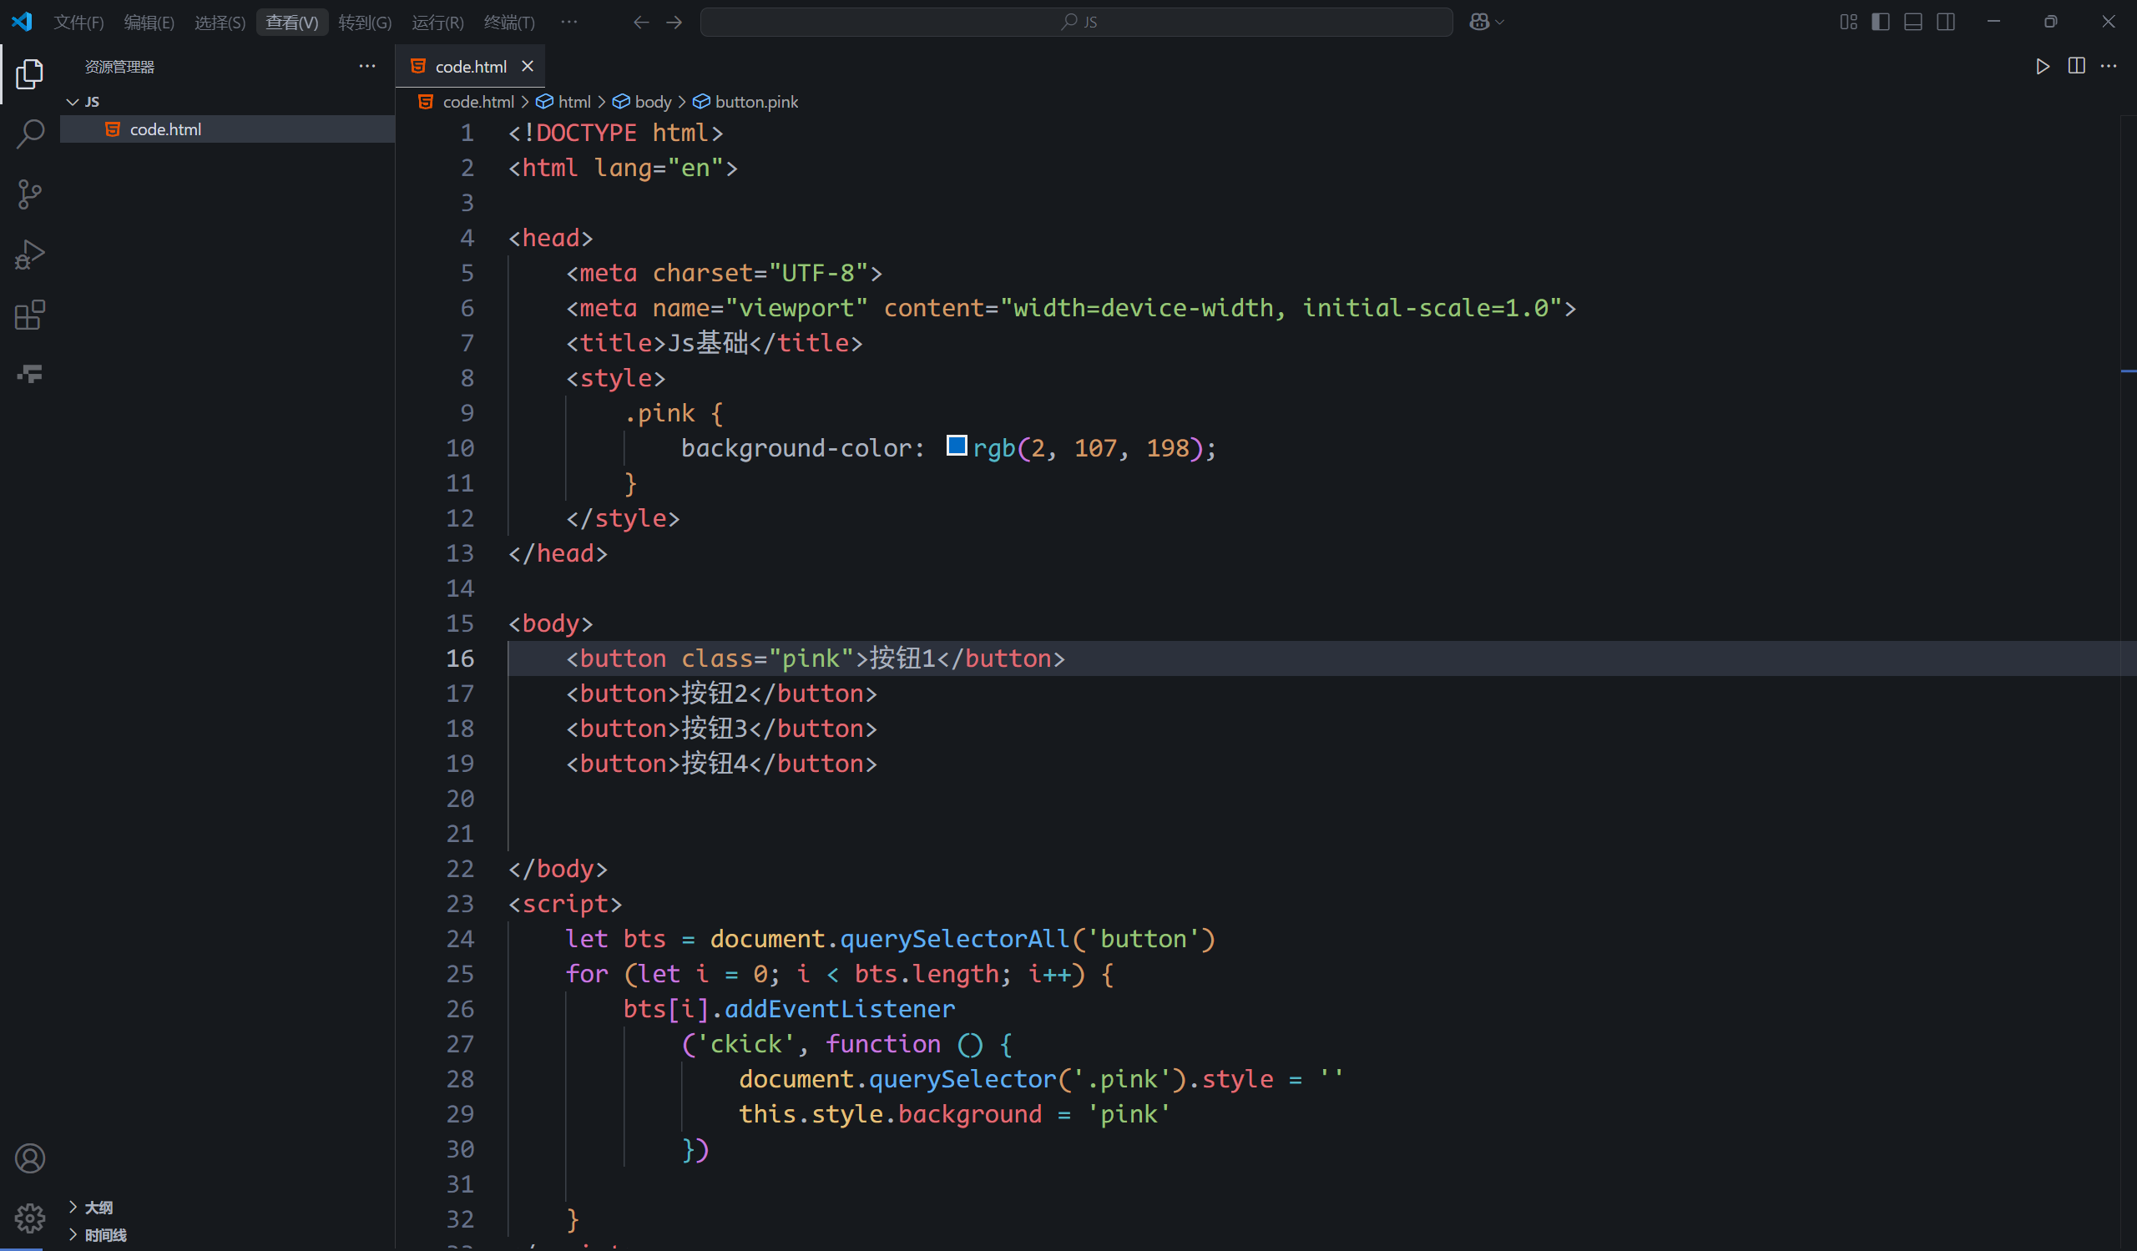The image size is (2137, 1251).
Task: Open the rgb(2, 107, 198) color swatch
Action: [x=957, y=446]
